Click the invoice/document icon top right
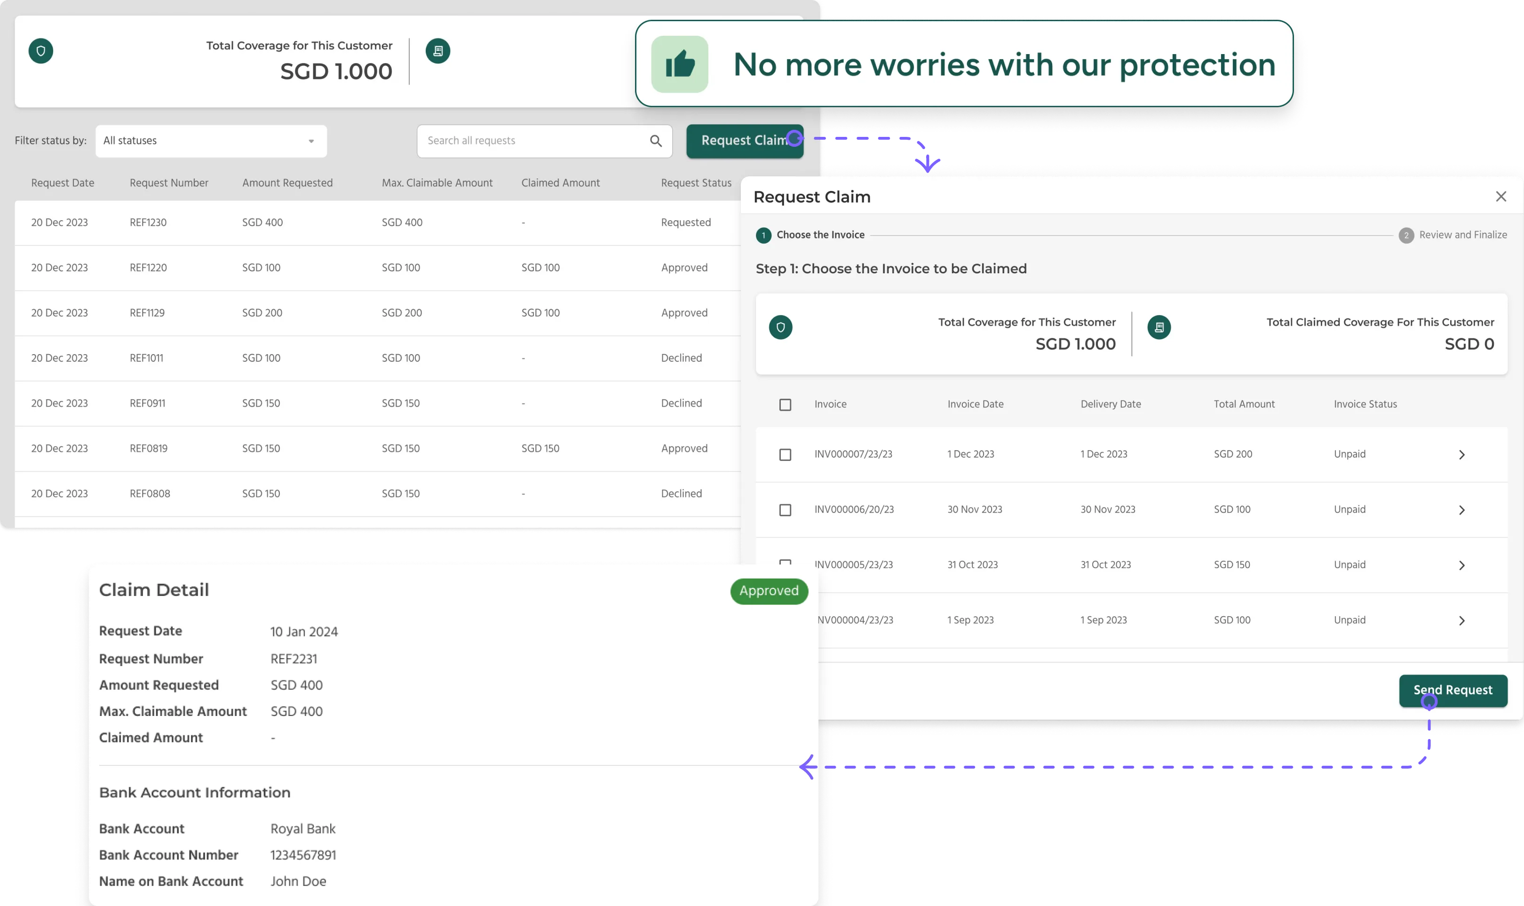 (x=438, y=51)
